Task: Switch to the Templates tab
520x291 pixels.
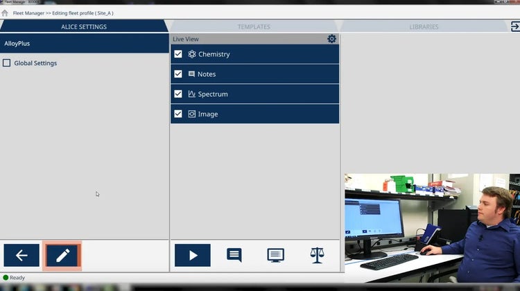Action: point(254,27)
